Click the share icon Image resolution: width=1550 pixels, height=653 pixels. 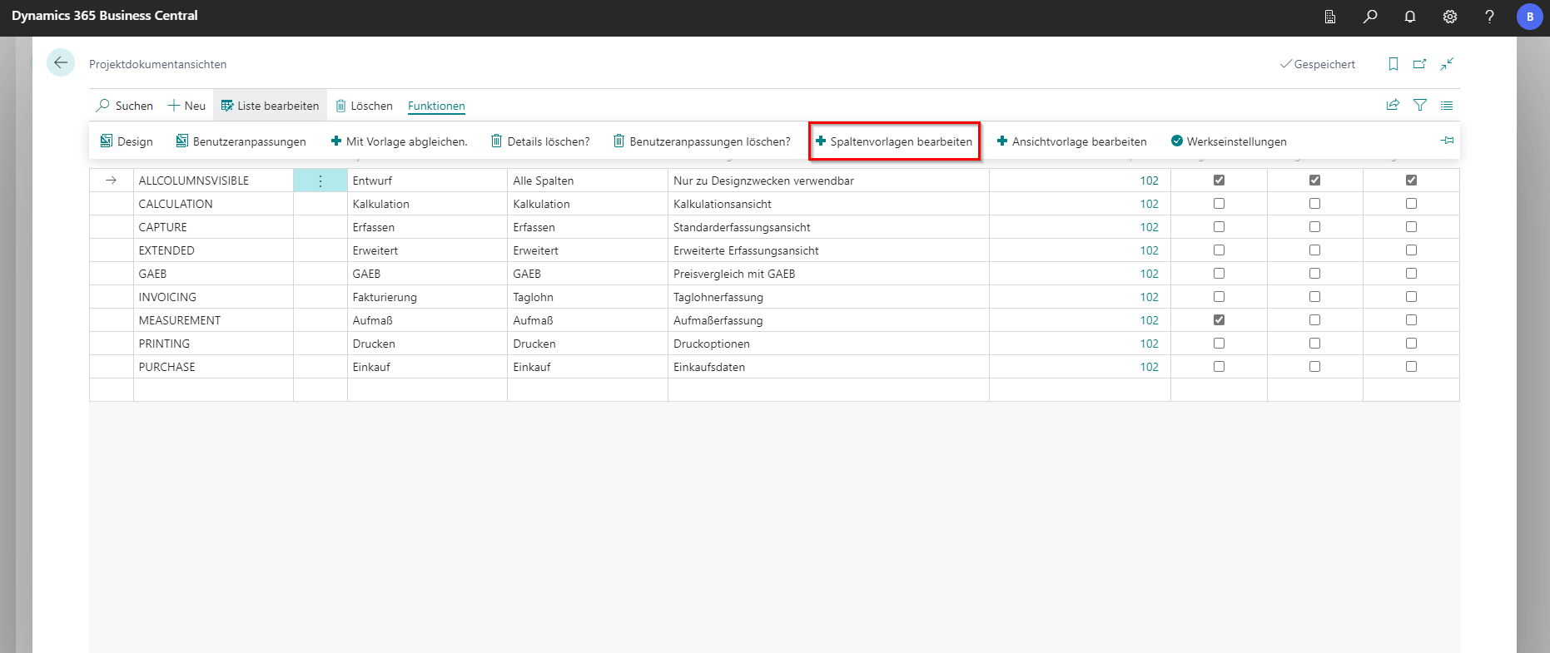point(1393,105)
